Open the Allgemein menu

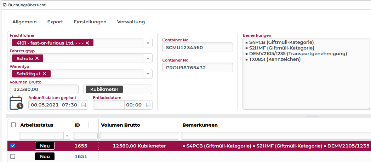coord(24,22)
